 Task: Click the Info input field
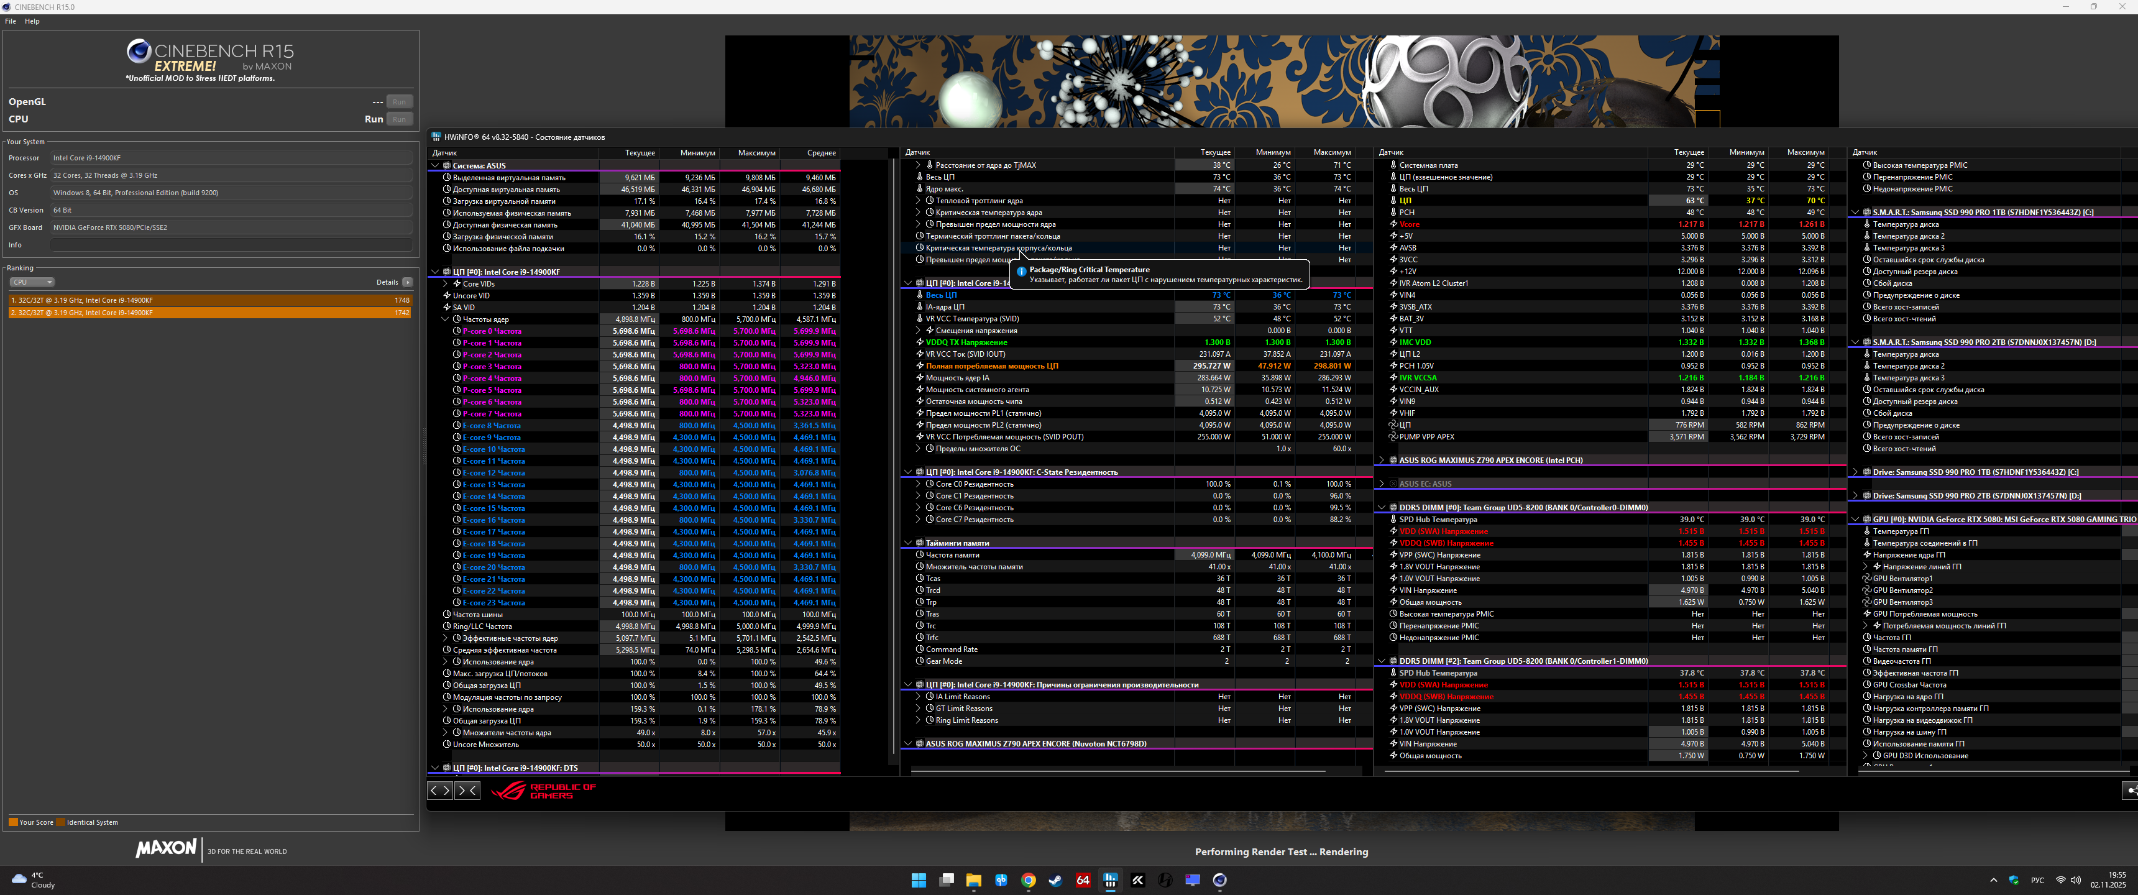(x=231, y=245)
